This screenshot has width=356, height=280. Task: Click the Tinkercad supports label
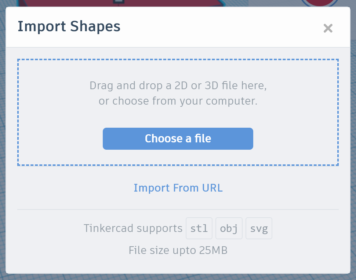click(x=132, y=228)
